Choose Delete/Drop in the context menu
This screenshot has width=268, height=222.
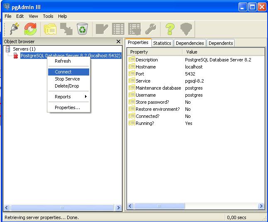pyautogui.click(x=68, y=86)
